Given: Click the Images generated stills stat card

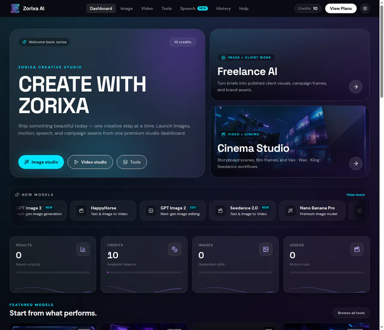Looking at the screenshot, I should point(235,264).
